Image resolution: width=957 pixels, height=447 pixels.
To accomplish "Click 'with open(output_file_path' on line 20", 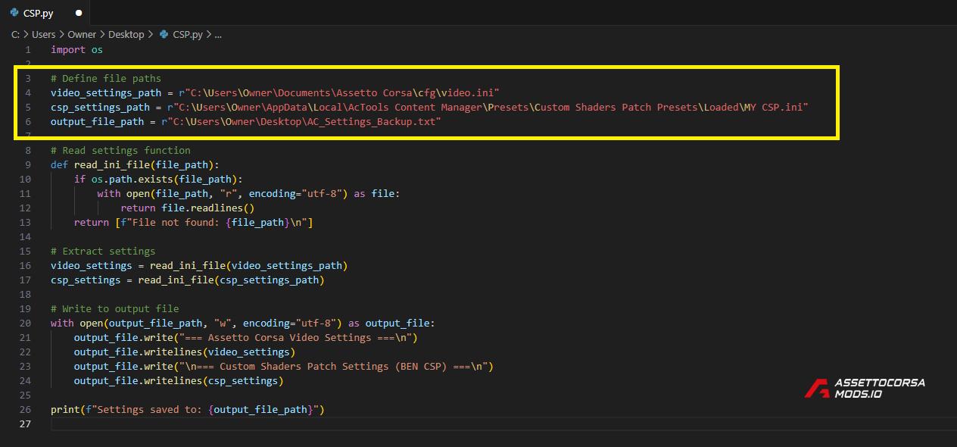I will click(243, 323).
